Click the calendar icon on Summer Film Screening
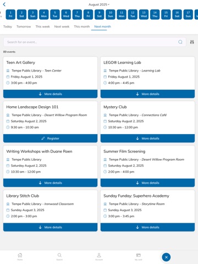 pos(105,166)
